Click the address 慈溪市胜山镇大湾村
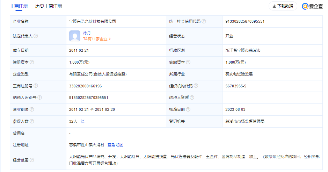328x172 pixels. click(x=87, y=145)
